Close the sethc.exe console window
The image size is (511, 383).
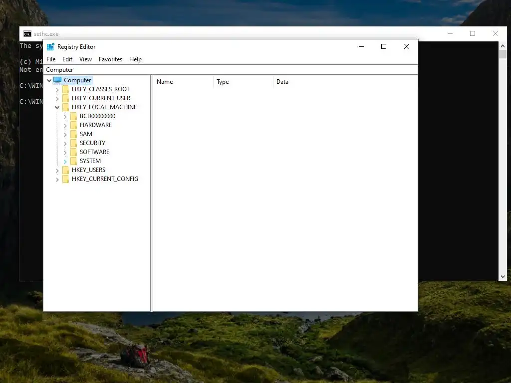tap(496, 33)
